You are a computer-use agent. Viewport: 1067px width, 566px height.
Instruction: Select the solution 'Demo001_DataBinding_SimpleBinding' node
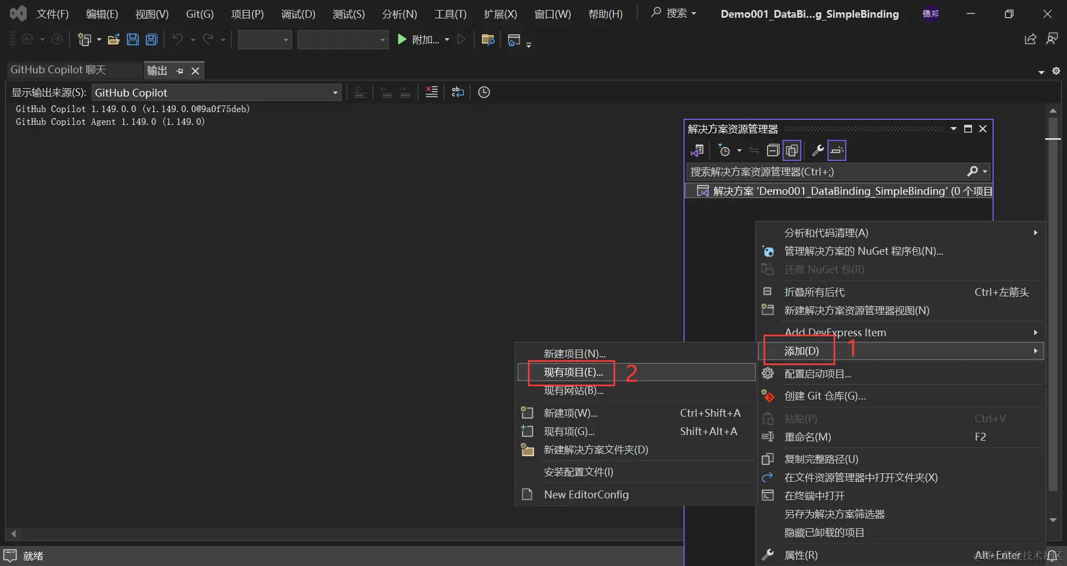839,191
